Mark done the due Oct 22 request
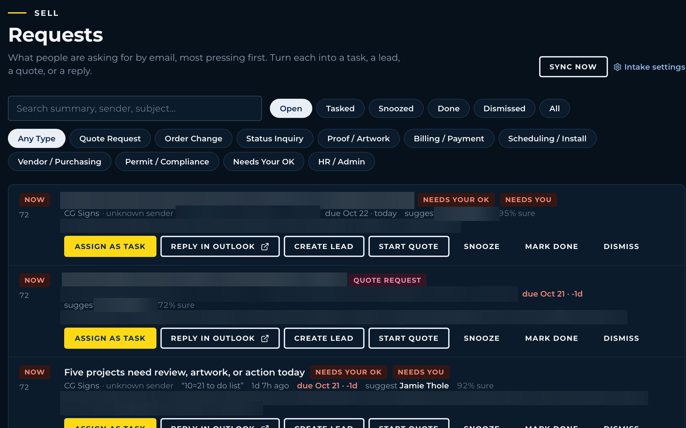This screenshot has width=686, height=428. pos(551,246)
